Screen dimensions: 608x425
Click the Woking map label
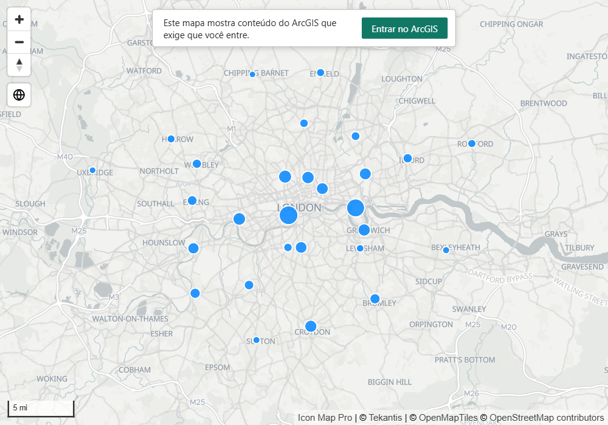[52, 378]
